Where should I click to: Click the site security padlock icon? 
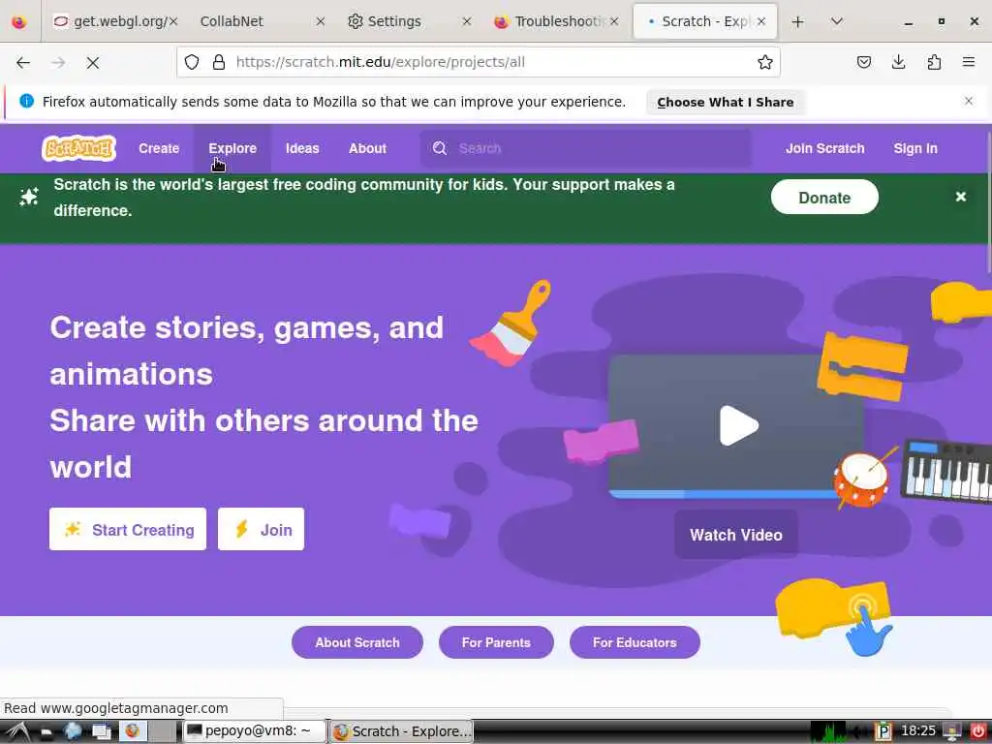click(x=219, y=62)
